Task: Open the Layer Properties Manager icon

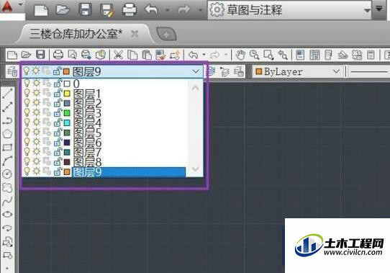Action: coord(12,72)
